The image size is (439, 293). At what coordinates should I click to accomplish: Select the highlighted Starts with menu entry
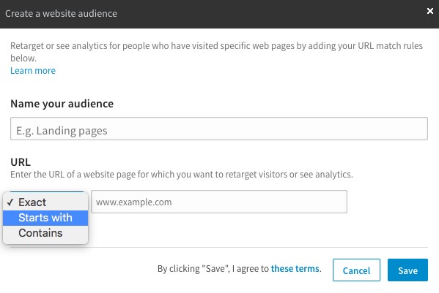coord(45,218)
